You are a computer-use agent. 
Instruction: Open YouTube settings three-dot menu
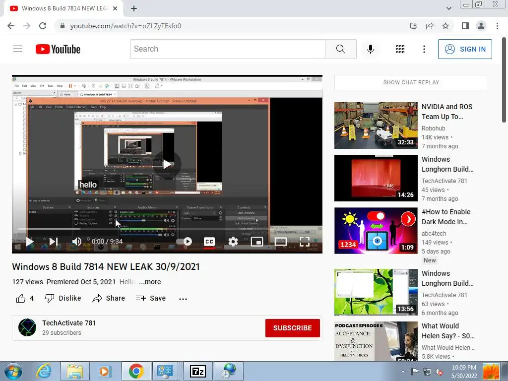pyautogui.click(x=424, y=49)
